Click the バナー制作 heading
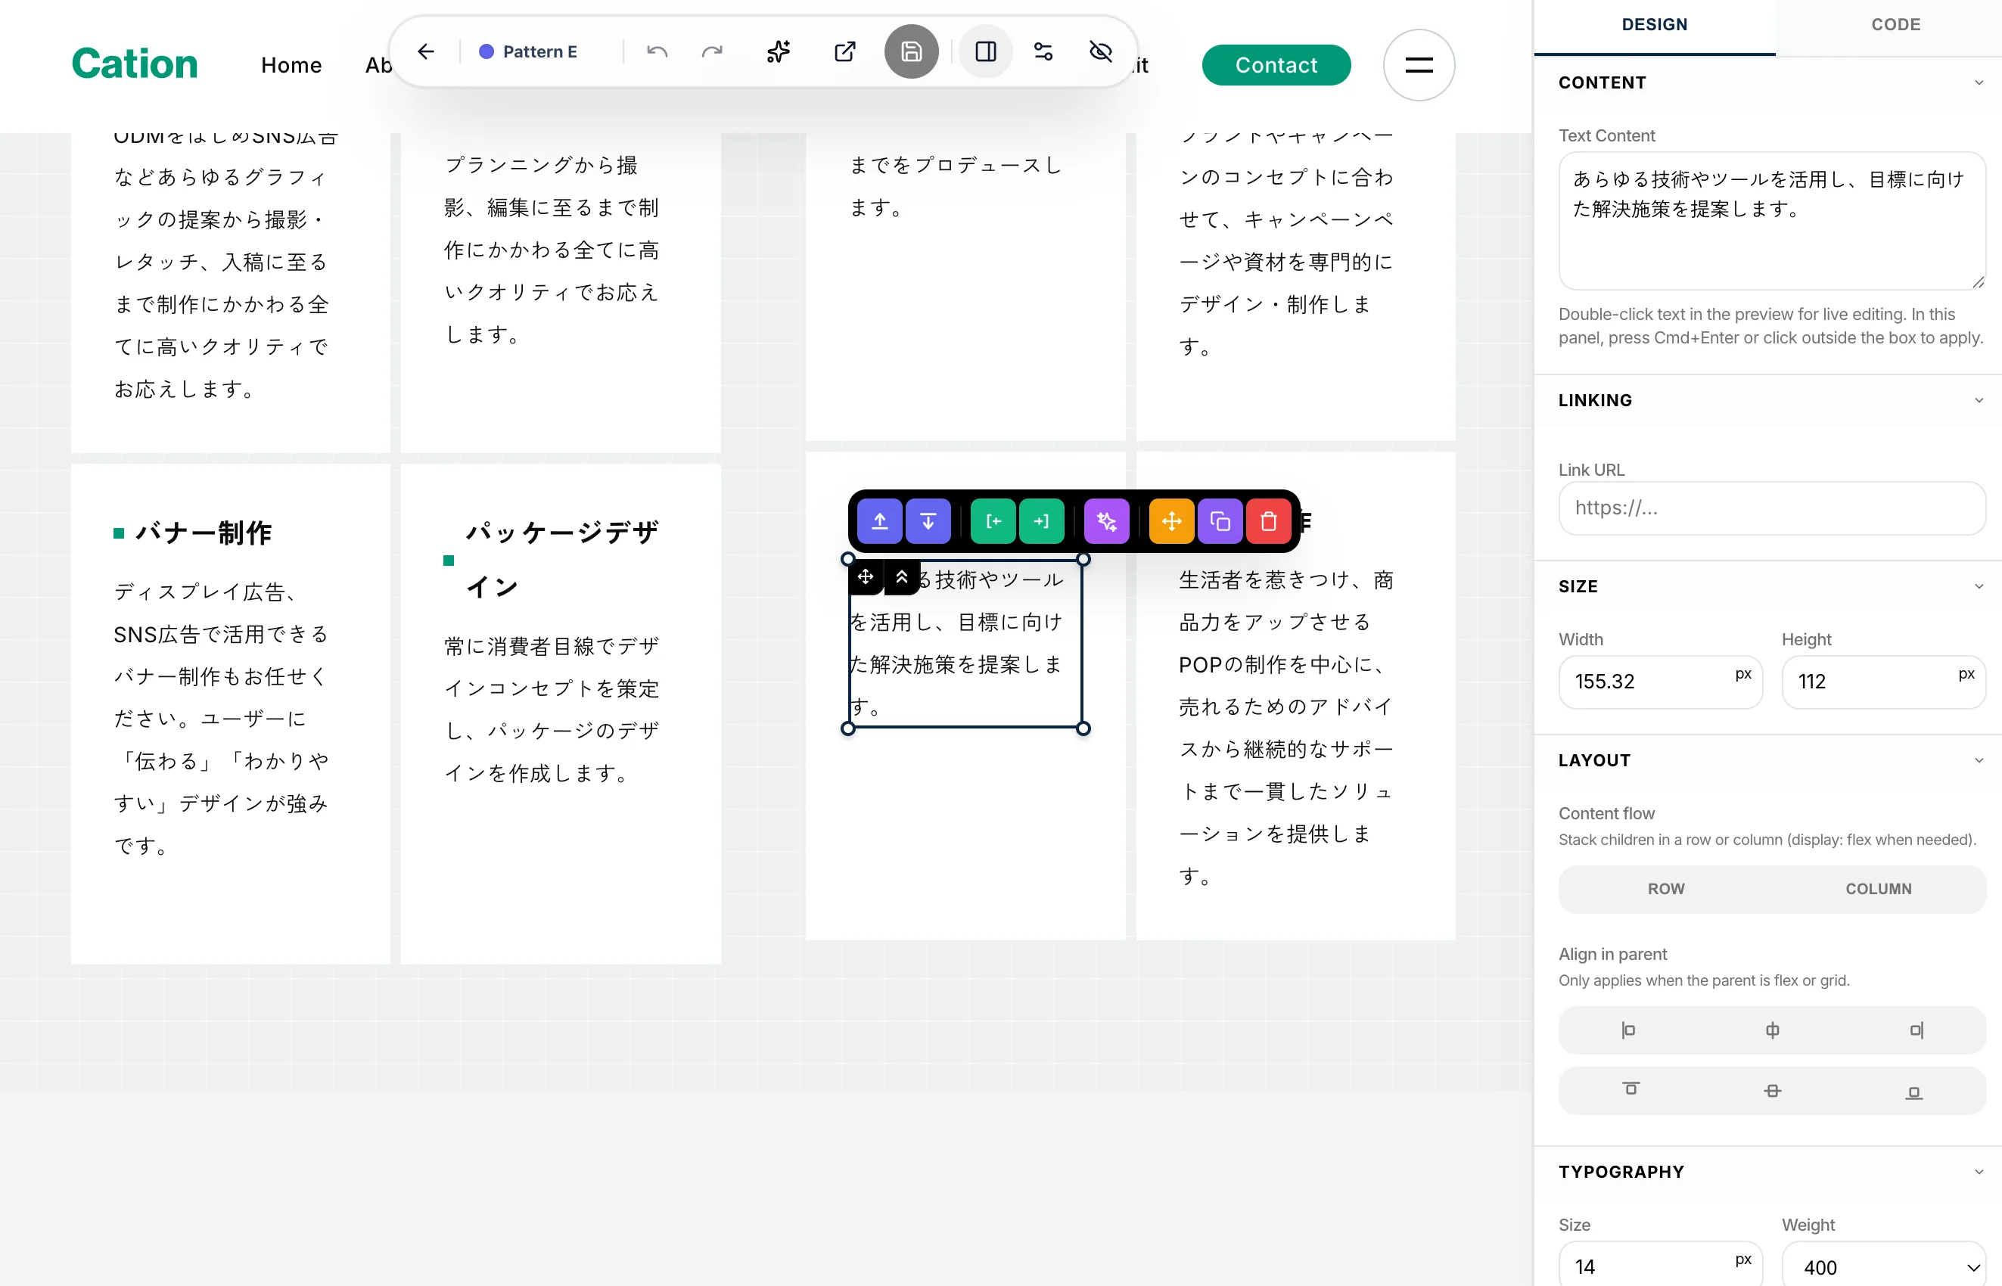The image size is (2002, 1286). 203,533
